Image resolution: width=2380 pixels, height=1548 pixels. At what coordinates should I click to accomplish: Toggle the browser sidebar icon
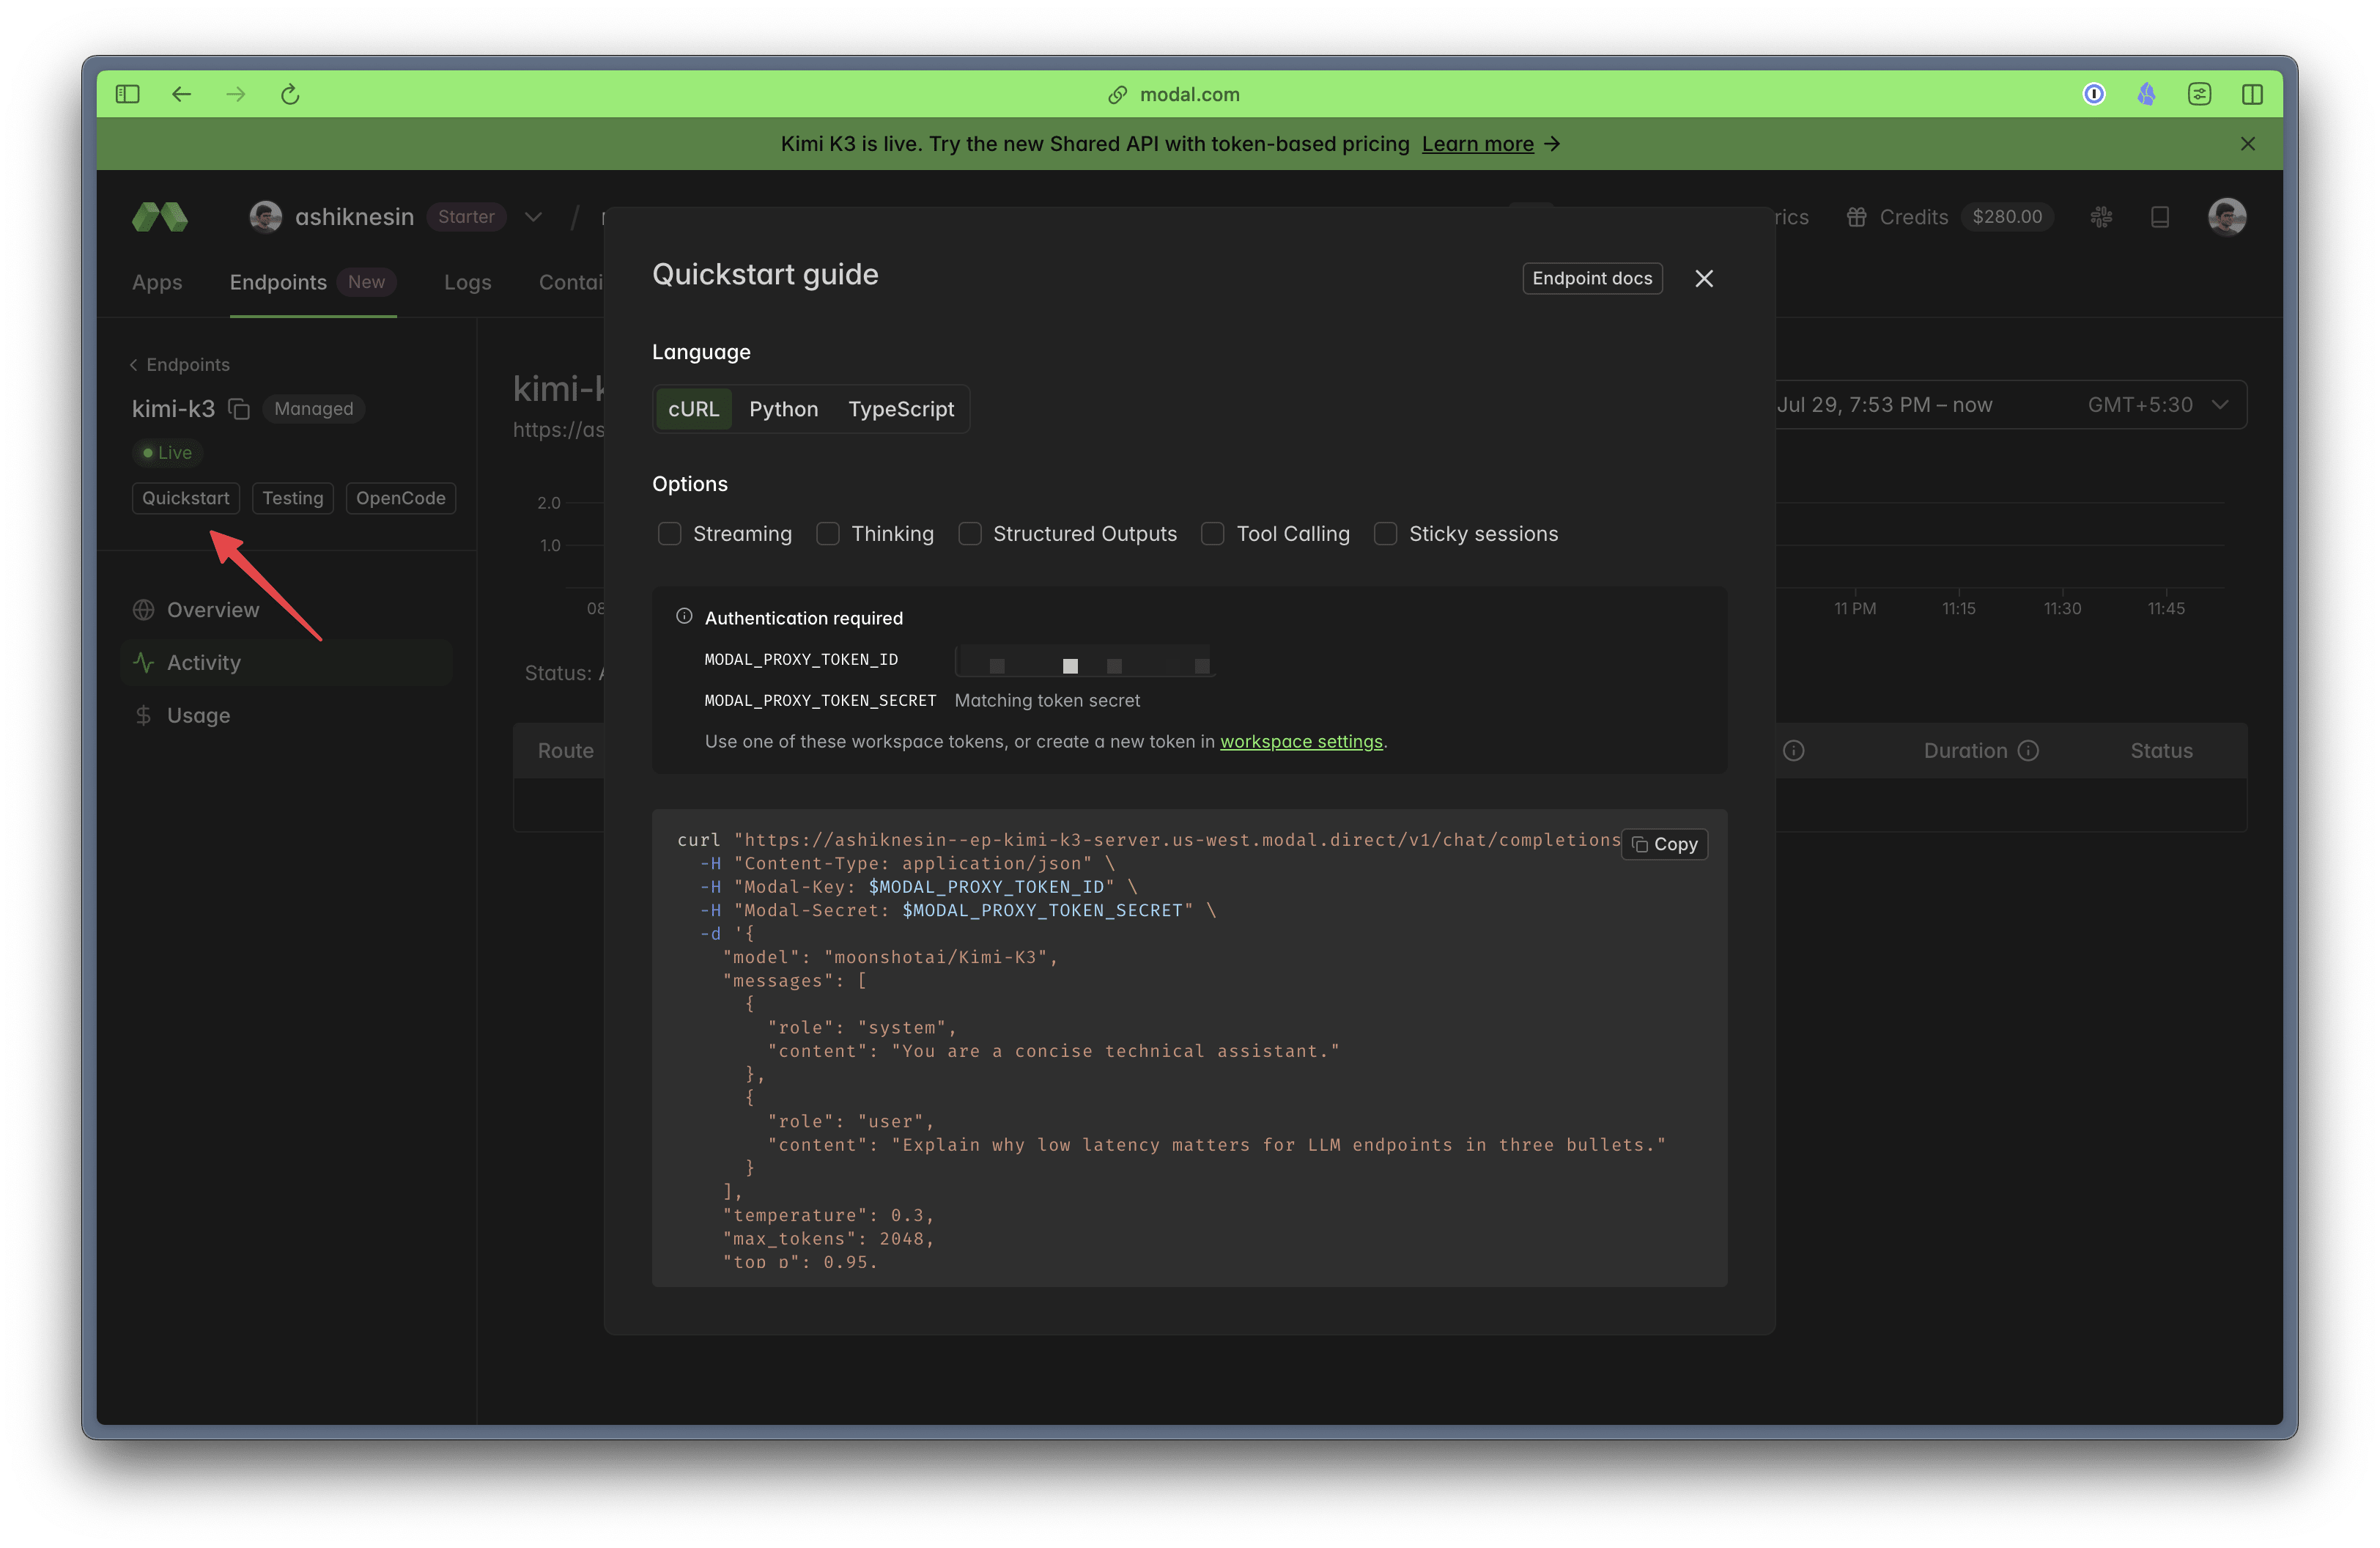pos(127,94)
